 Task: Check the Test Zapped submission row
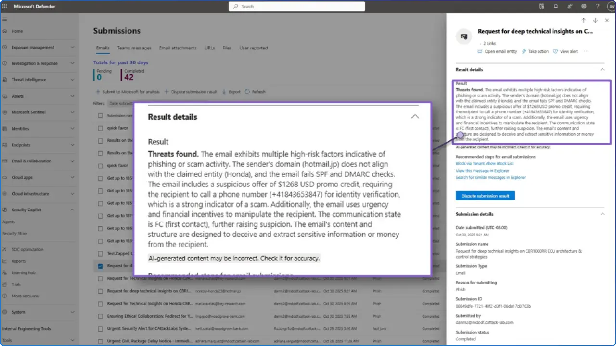pyautogui.click(x=100, y=253)
